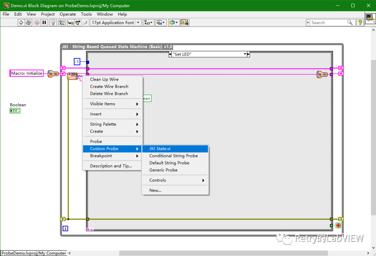Choose Default String Probe
376x256 pixels.
click(x=175, y=163)
